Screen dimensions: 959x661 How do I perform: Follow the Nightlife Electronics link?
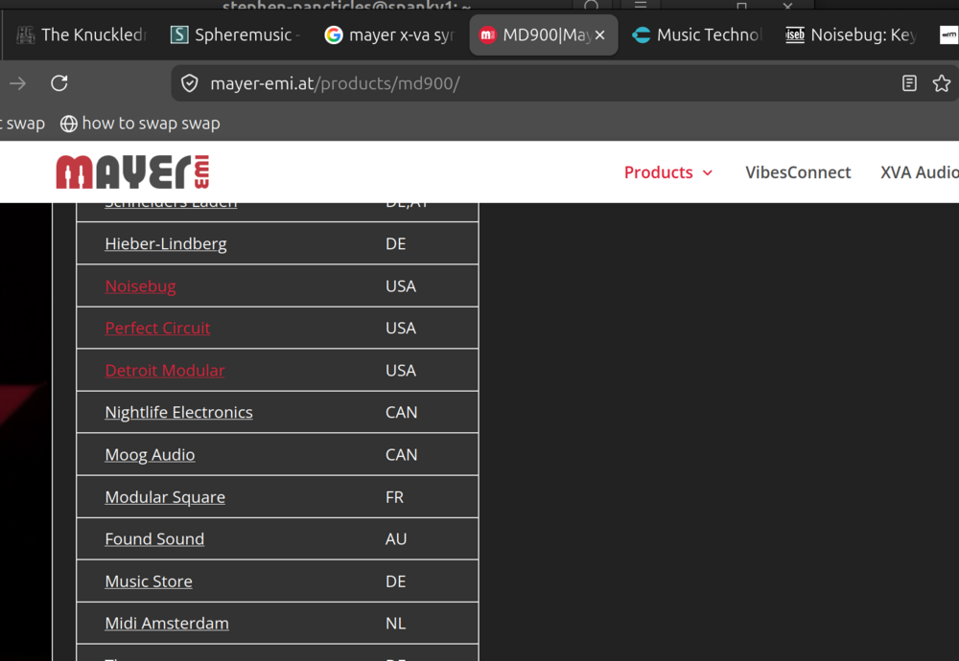pos(178,412)
